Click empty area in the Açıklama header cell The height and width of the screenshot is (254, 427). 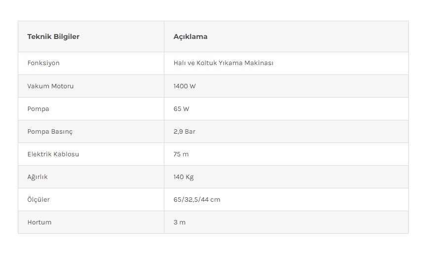pyautogui.click(x=308, y=36)
